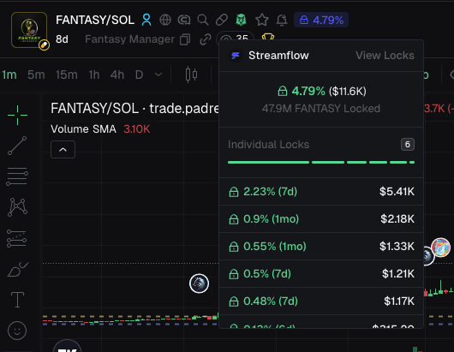
Task: Click the chain link icon beside Fantasy Manager
Action: pyautogui.click(x=206, y=39)
